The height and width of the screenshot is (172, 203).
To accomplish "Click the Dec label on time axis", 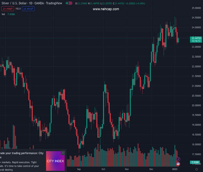I will [x=151, y=169].
